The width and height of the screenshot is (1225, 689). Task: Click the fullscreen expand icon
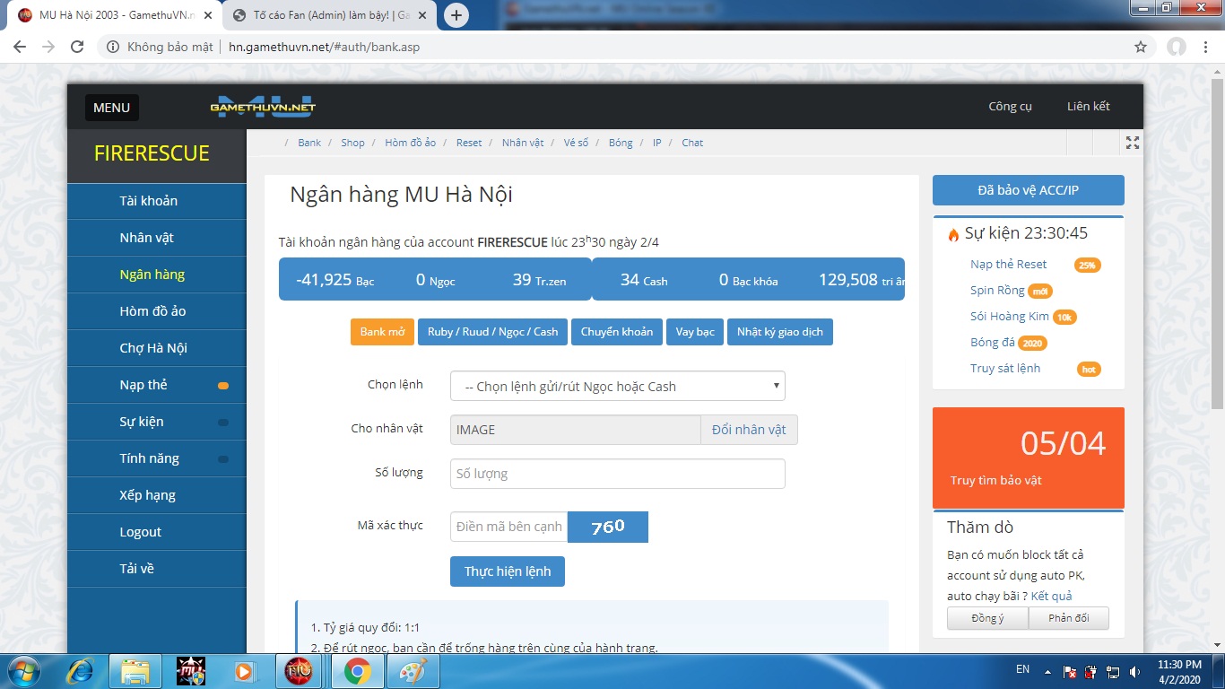coord(1132,143)
